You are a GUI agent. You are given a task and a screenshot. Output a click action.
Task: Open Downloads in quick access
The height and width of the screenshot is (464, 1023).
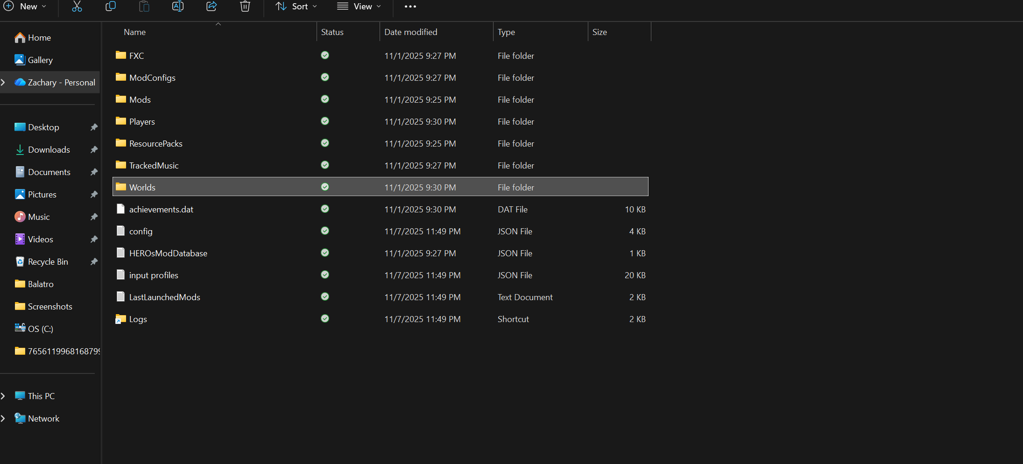click(49, 150)
